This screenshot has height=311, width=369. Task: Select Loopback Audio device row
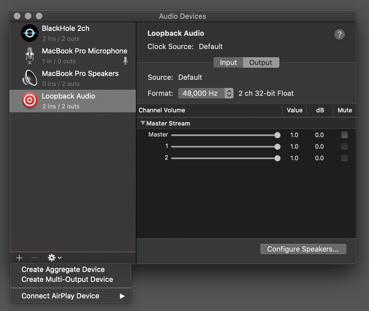pos(73,101)
